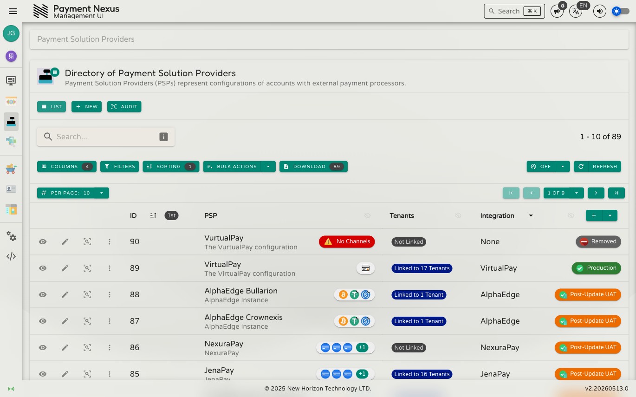Open the settings gears icon in sidebar
Viewport: 636px width, 397px height.
pyautogui.click(x=11, y=236)
